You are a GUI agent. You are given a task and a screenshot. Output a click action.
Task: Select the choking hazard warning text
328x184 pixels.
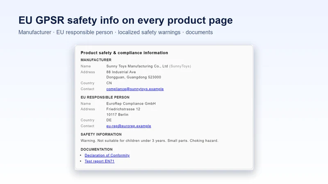pos(149,141)
